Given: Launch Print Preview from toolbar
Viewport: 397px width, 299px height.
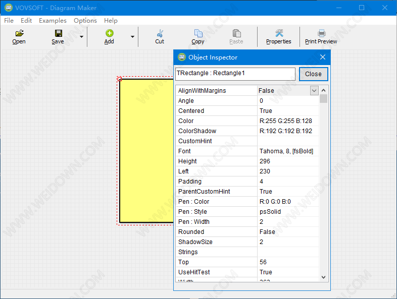Looking at the screenshot, I should (x=321, y=33).
